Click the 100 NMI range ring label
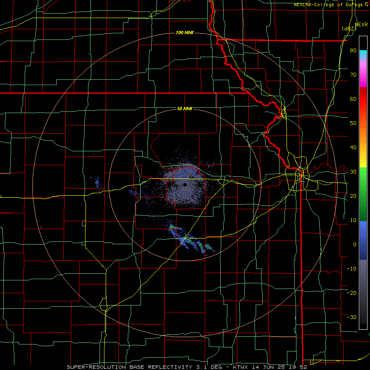This screenshot has width=370, height=370. point(185,32)
